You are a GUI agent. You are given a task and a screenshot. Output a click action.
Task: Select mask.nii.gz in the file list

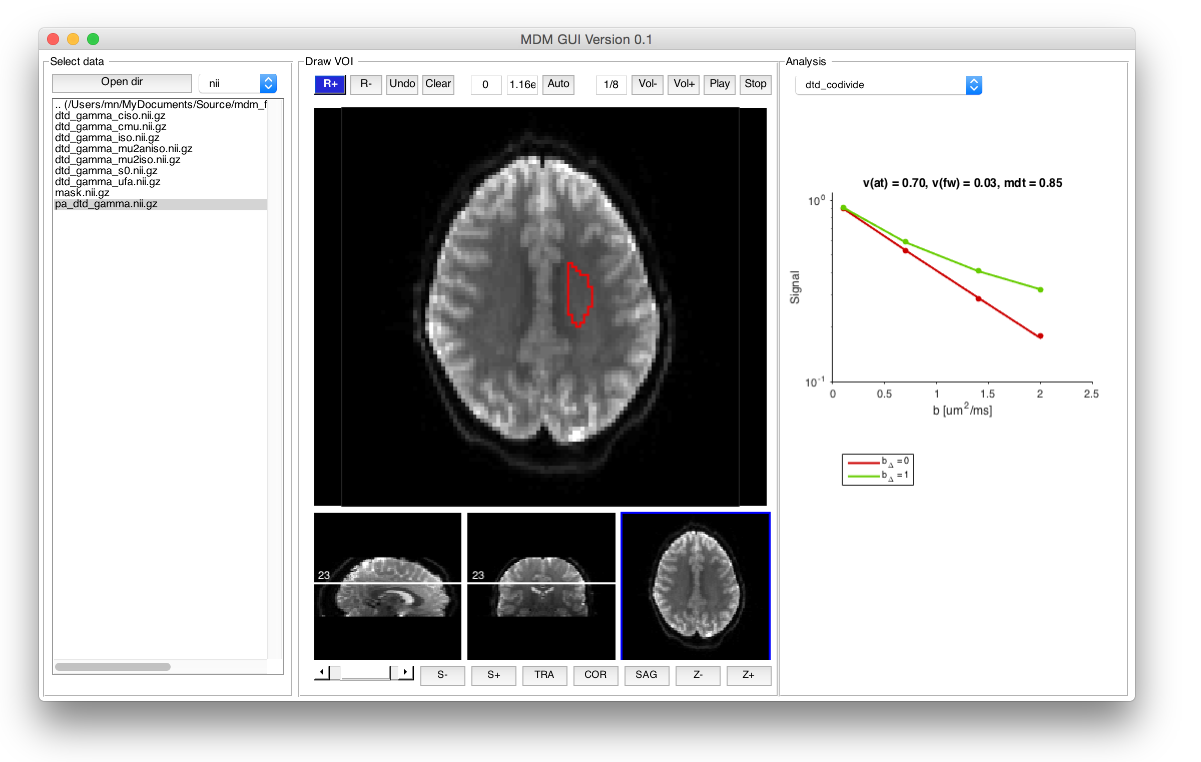click(x=82, y=193)
